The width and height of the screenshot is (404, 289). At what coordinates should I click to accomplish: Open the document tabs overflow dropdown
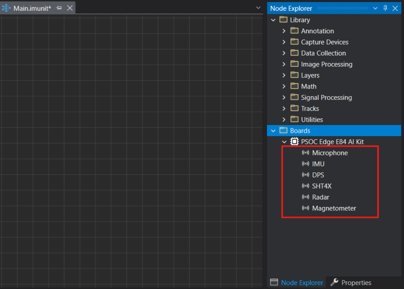[x=258, y=8]
